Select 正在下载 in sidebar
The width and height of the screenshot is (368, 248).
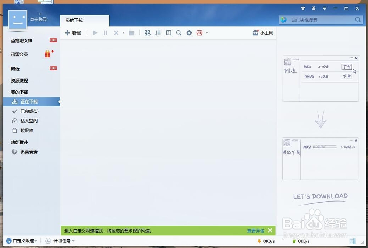[x=31, y=102]
